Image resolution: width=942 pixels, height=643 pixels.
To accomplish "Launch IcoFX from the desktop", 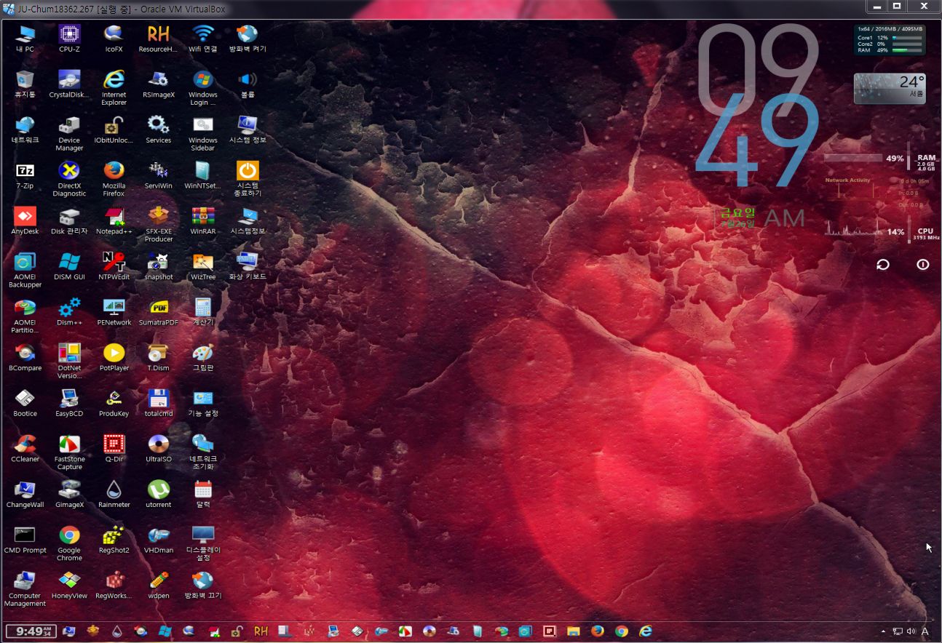I will pos(114,39).
